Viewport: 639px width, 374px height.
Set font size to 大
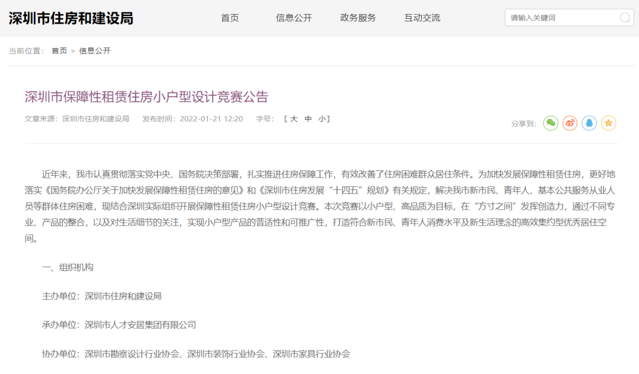pyautogui.click(x=294, y=119)
